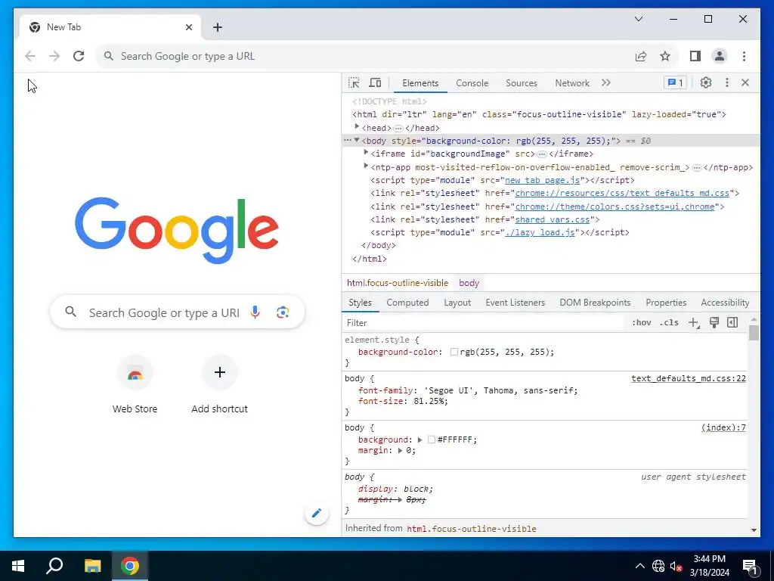
Task: Expand the background shorthand property triangle
Action: tap(420, 440)
